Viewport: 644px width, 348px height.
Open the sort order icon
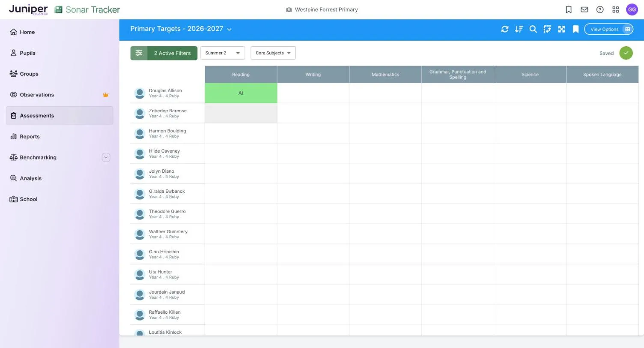click(519, 29)
